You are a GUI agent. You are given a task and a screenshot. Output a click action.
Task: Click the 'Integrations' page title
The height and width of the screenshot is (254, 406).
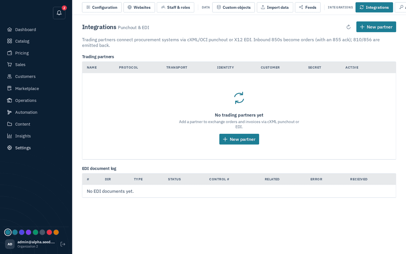point(99,27)
